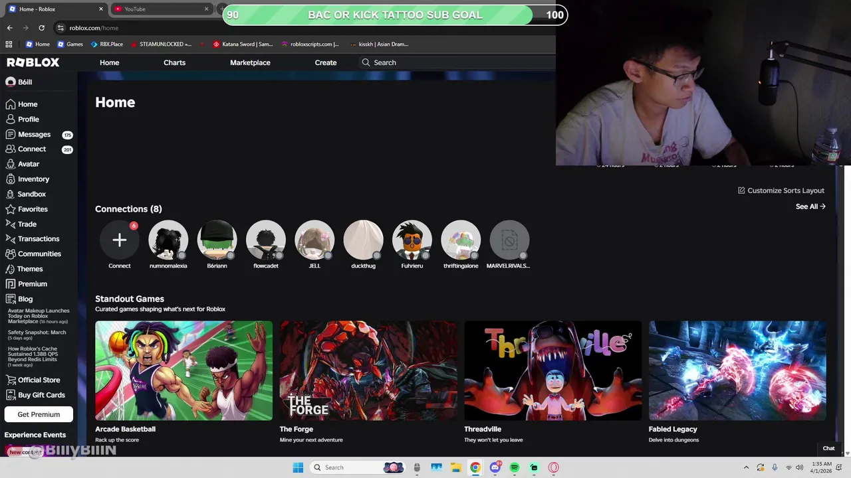
Task: Open the 'Safety Snapshot: March' blog post
Action: coord(37,335)
